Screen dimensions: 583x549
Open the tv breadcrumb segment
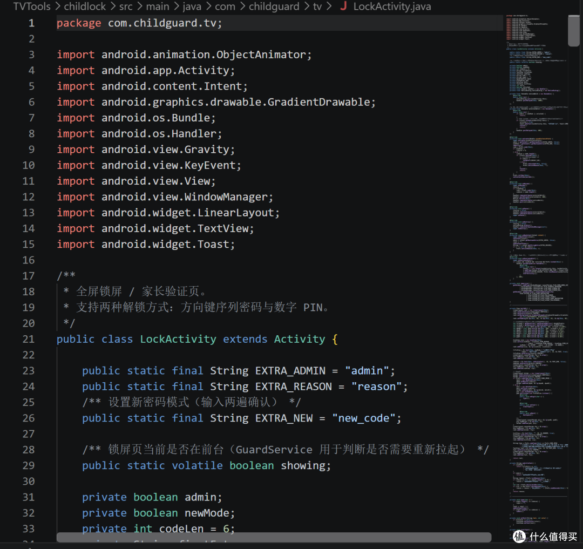tap(317, 6)
